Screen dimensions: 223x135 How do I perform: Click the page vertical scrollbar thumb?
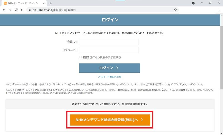click(x=221, y=57)
